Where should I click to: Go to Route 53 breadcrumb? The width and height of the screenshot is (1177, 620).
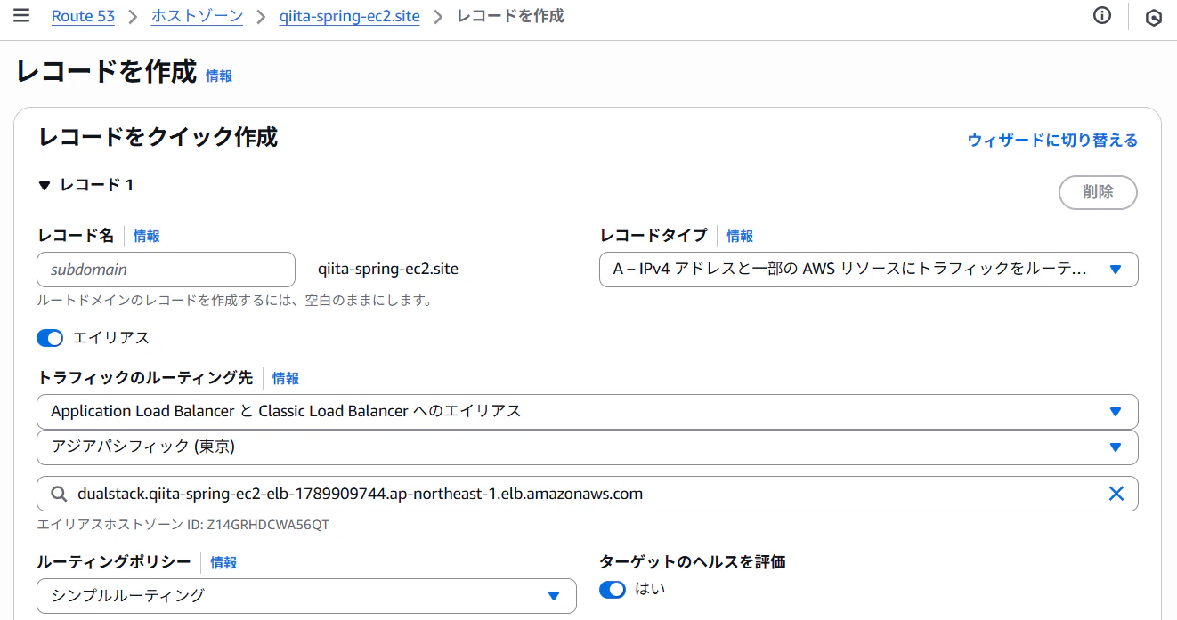83,16
